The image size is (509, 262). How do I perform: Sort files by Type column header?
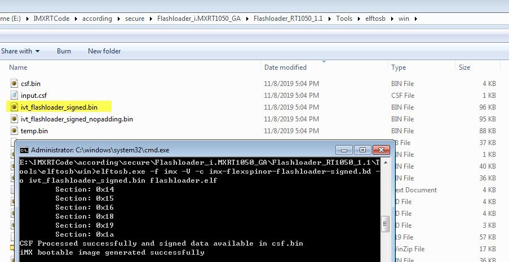point(399,67)
